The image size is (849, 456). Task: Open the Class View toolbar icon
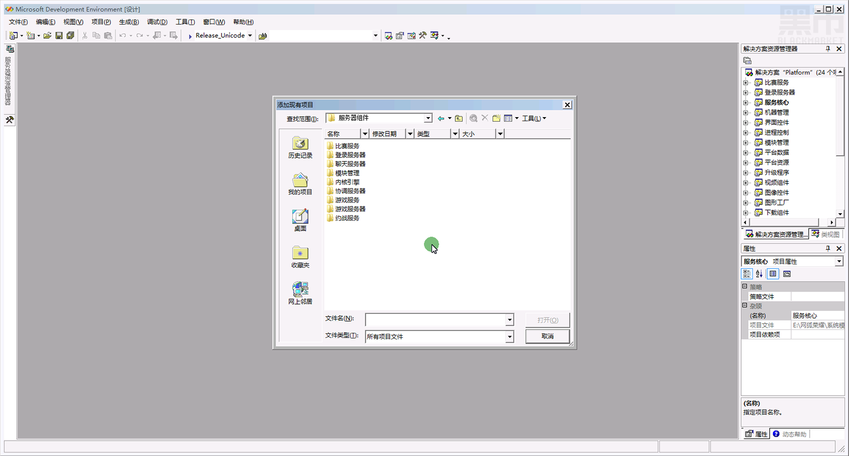click(x=434, y=36)
